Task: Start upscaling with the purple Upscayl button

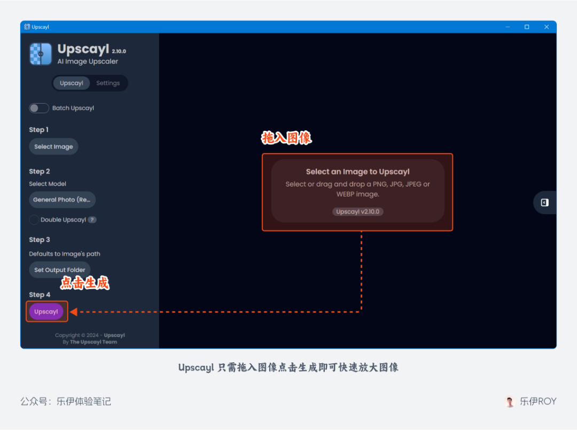Action: (46, 311)
